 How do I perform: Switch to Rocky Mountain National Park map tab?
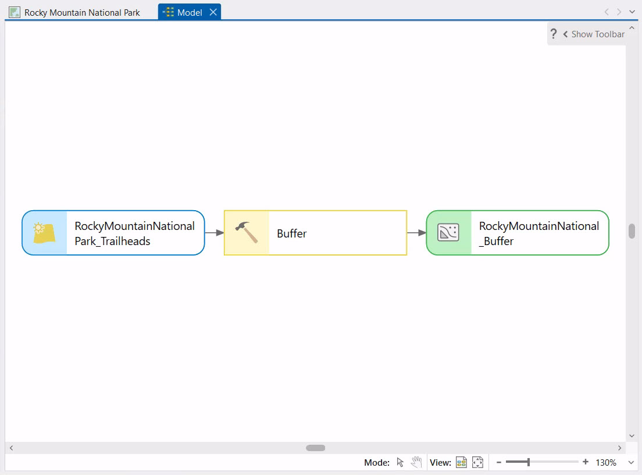coord(75,12)
